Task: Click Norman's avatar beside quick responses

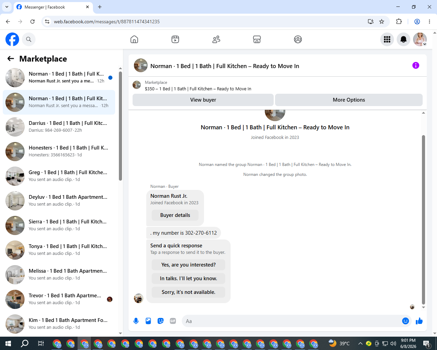Action: click(138, 298)
